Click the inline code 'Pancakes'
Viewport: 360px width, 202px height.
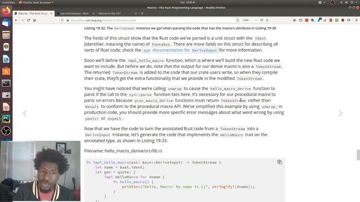point(161,44)
